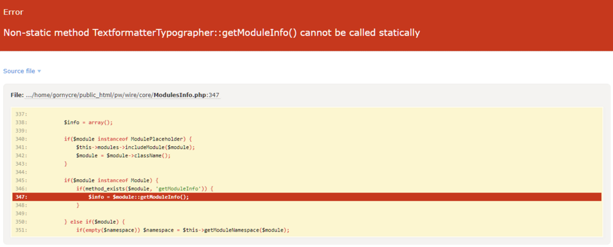The width and height of the screenshot is (613, 247).
Task: Click line number 347 in the gutter
Action: point(21,197)
